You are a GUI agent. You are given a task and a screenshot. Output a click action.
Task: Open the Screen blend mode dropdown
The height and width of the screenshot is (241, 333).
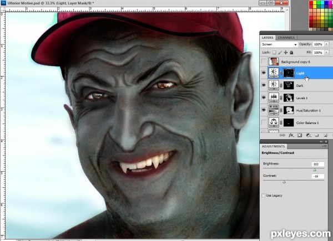click(279, 44)
